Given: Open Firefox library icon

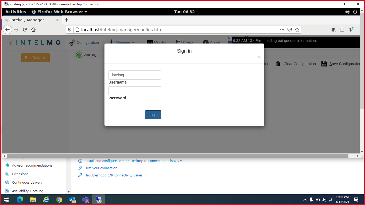Looking at the screenshot, I should tap(333, 30).
